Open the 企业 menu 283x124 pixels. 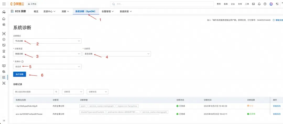(x=233, y=4)
